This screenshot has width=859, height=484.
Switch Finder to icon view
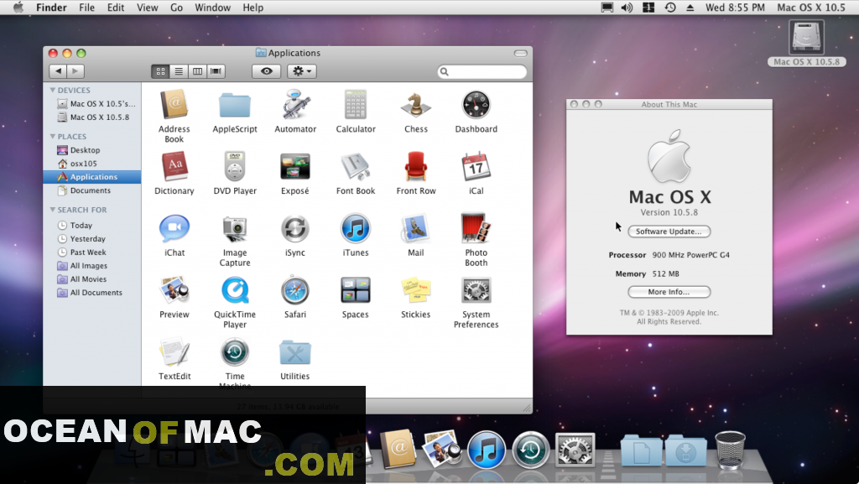click(160, 71)
